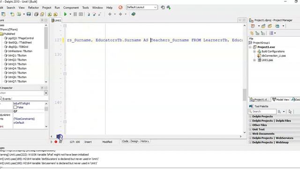Click the red globe icon beside Help
The image size is (300, 169).
pos(120,8)
